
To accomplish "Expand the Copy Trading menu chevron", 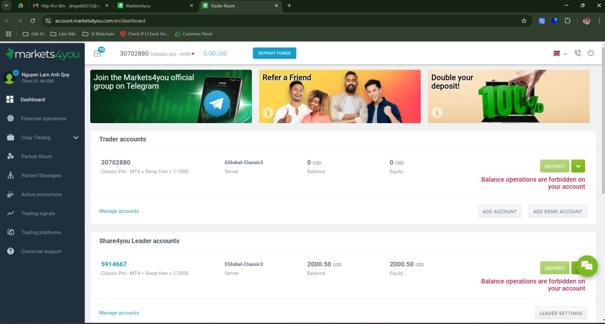I will tap(76, 138).
